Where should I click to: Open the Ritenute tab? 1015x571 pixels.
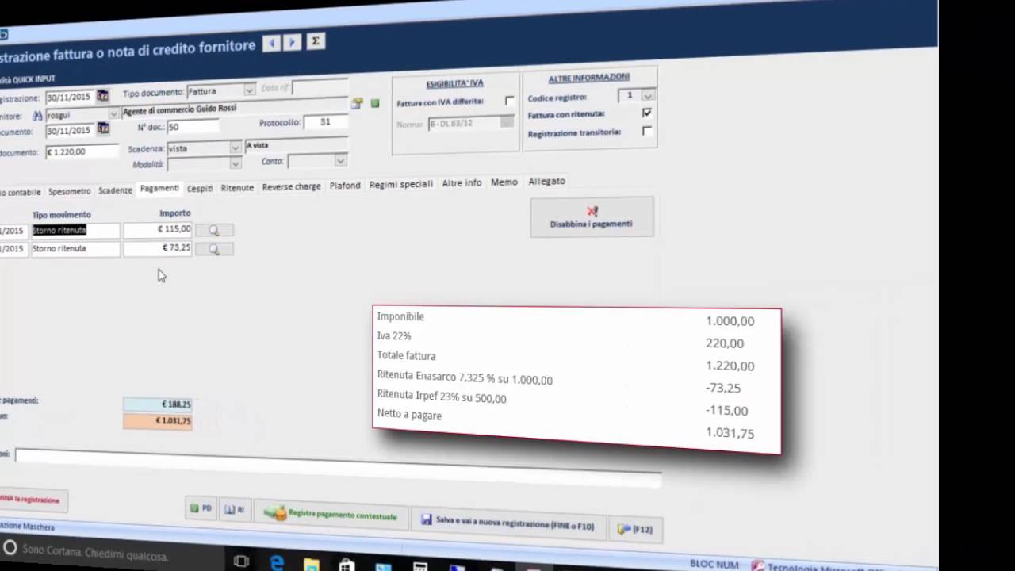click(x=237, y=188)
